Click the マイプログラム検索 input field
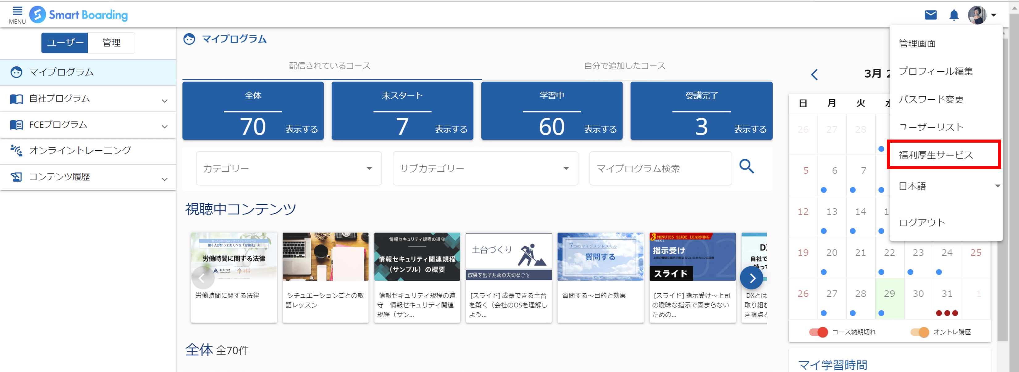The image size is (1019, 372). pos(660,169)
